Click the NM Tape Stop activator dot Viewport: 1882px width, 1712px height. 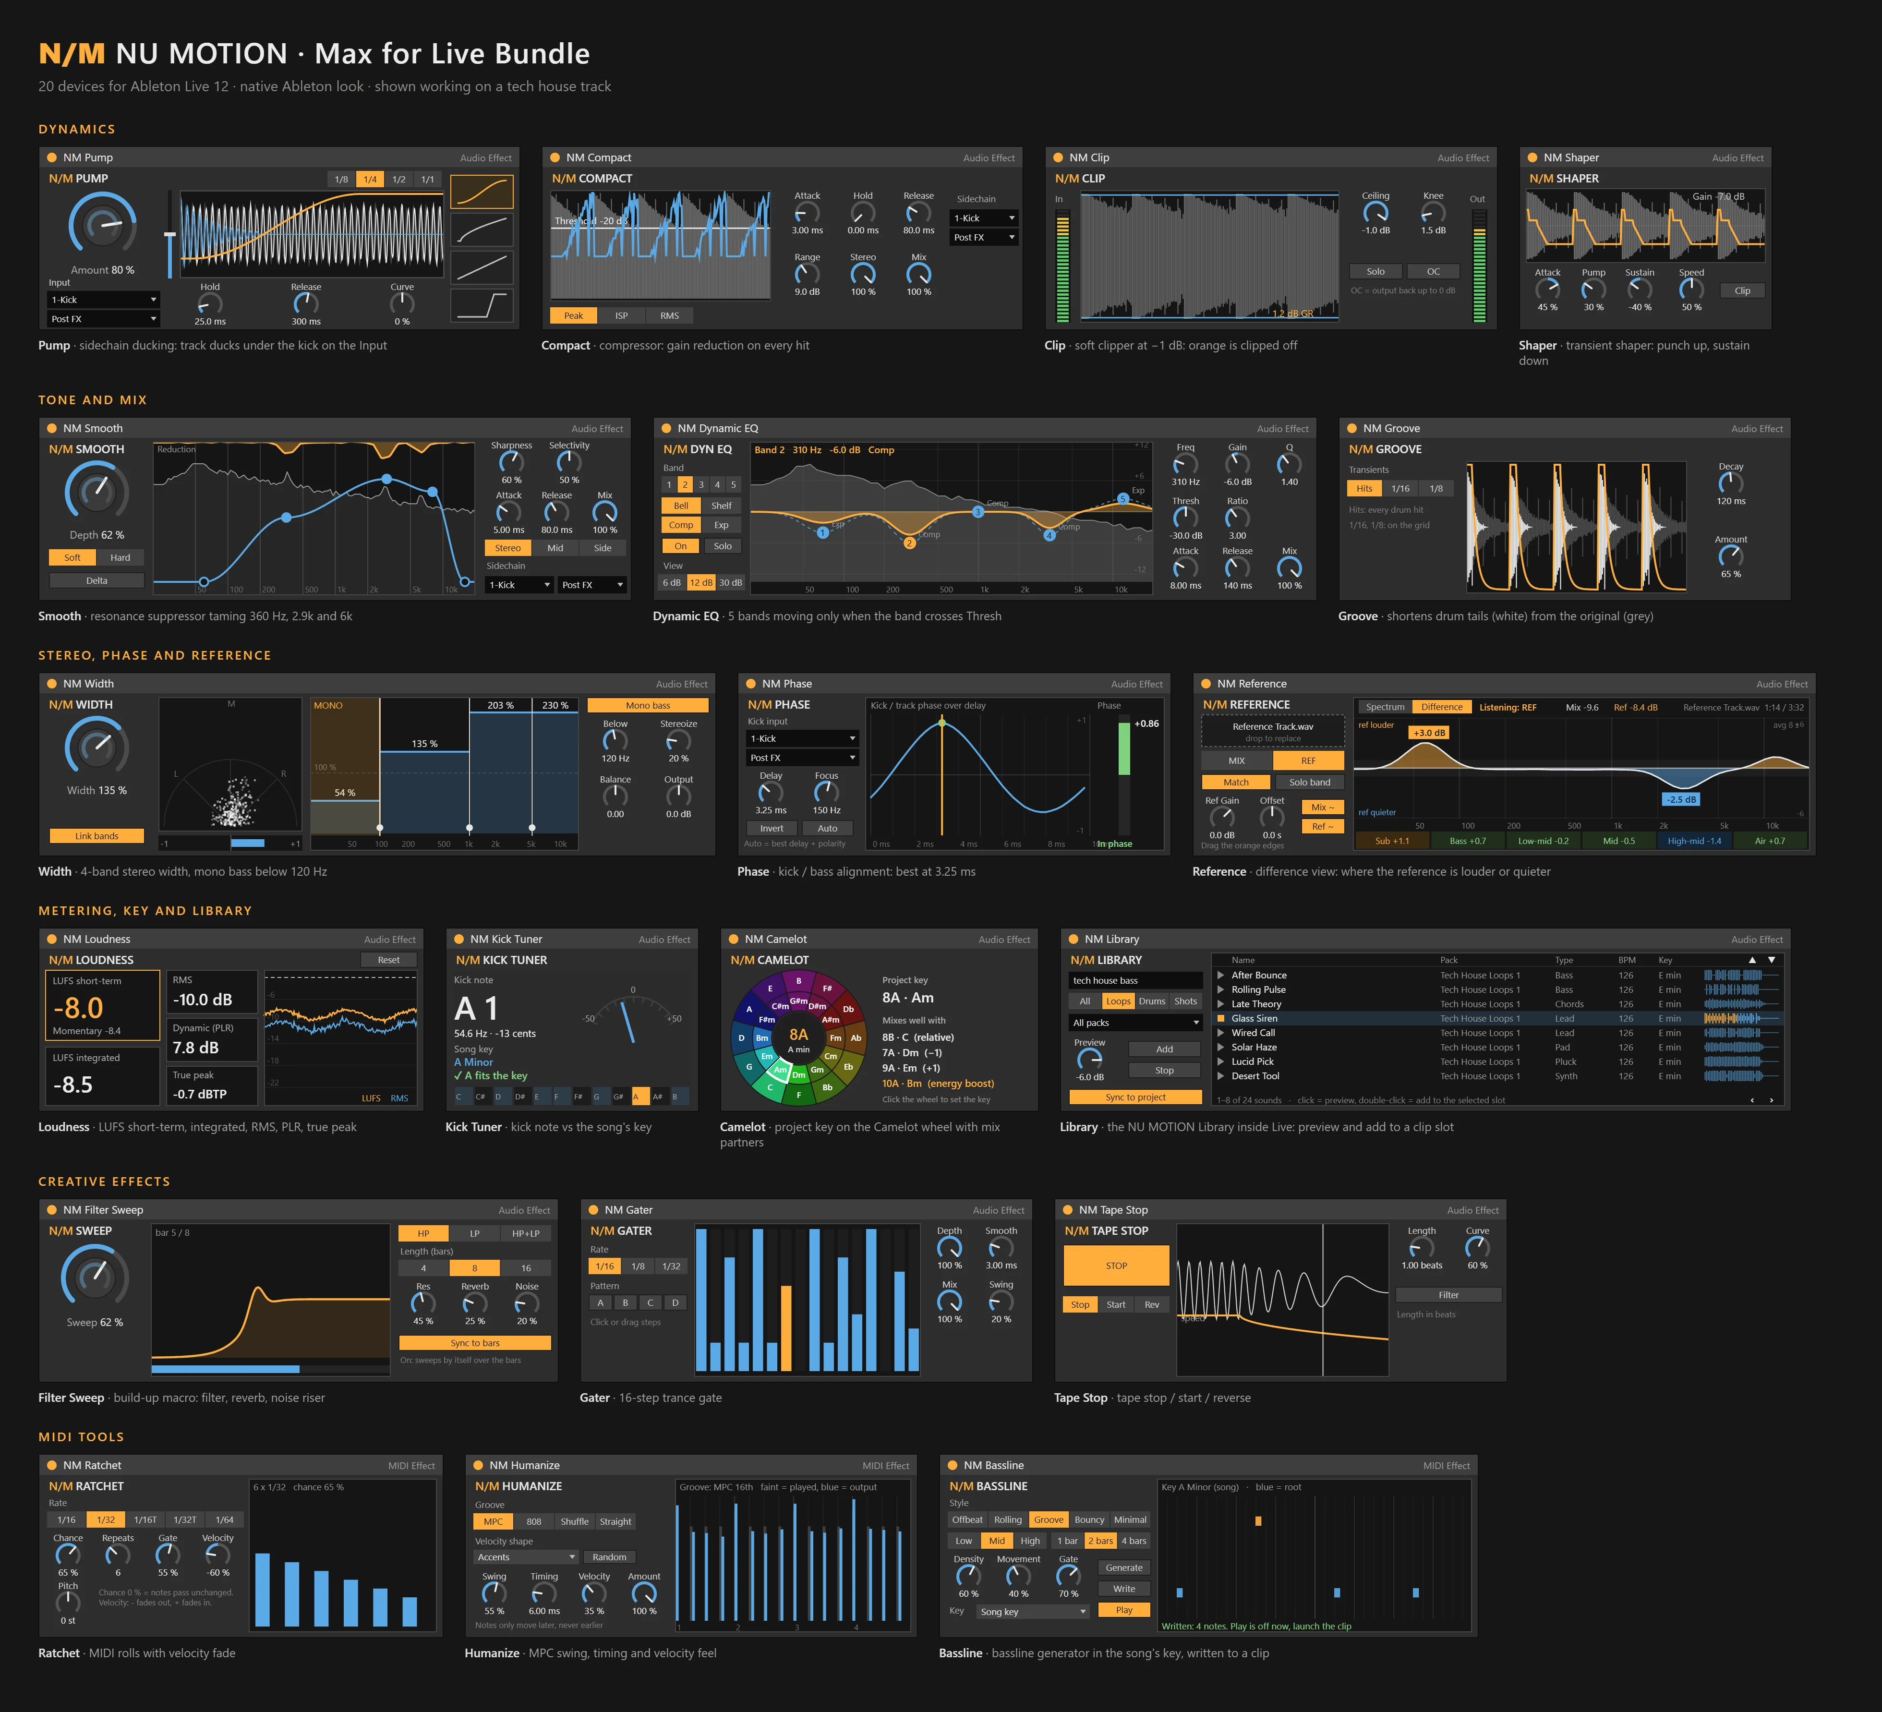click(x=1068, y=1210)
